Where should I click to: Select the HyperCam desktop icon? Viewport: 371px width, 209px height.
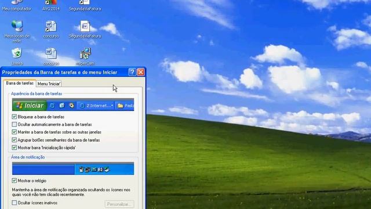[x=85, y=57]
